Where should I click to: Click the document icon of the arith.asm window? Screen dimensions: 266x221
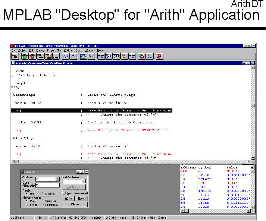(13, 63)
